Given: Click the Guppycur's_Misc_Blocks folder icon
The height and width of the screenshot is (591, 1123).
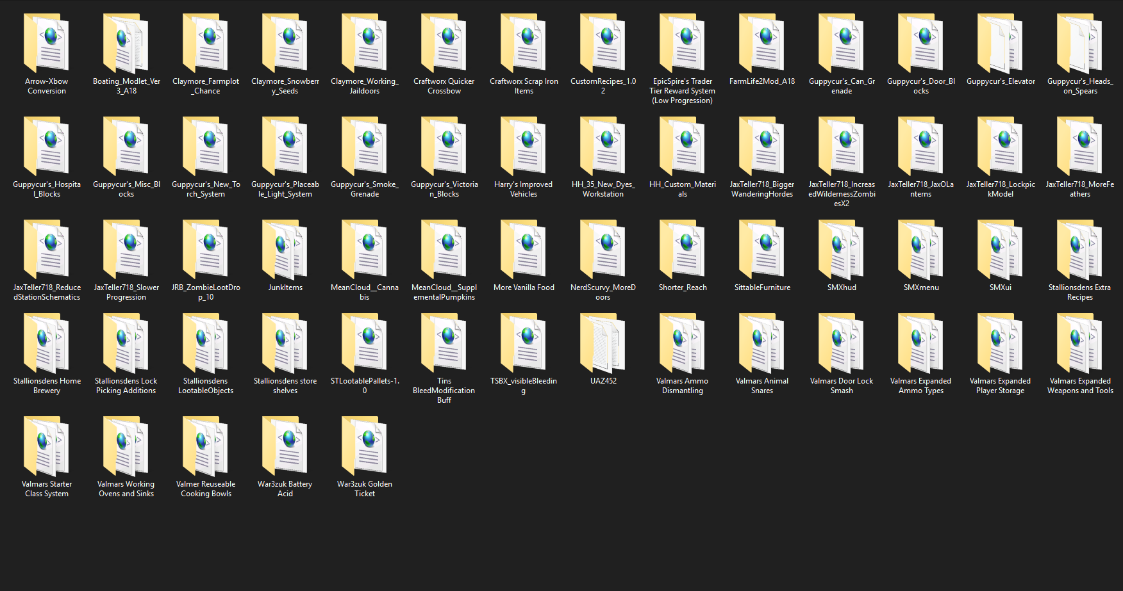Looking at the screenshot, I should (x=126, y=147).
